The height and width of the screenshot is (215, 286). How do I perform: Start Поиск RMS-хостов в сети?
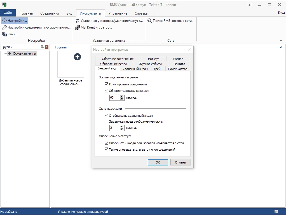pos(171,21)
